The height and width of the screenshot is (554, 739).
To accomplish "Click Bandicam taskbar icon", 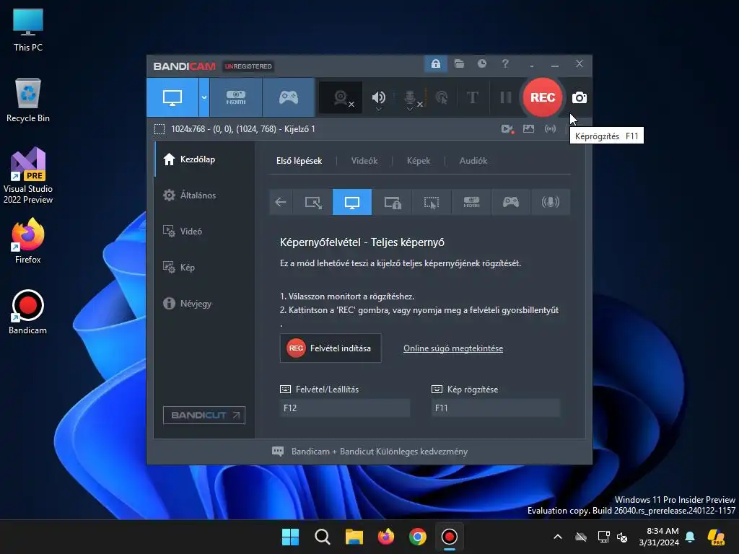I will point(449,537).
